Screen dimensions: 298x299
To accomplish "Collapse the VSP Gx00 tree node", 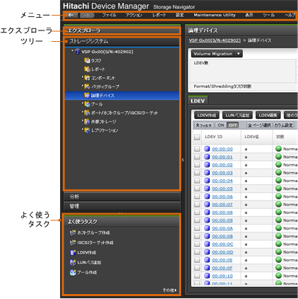I will (72, 50).
